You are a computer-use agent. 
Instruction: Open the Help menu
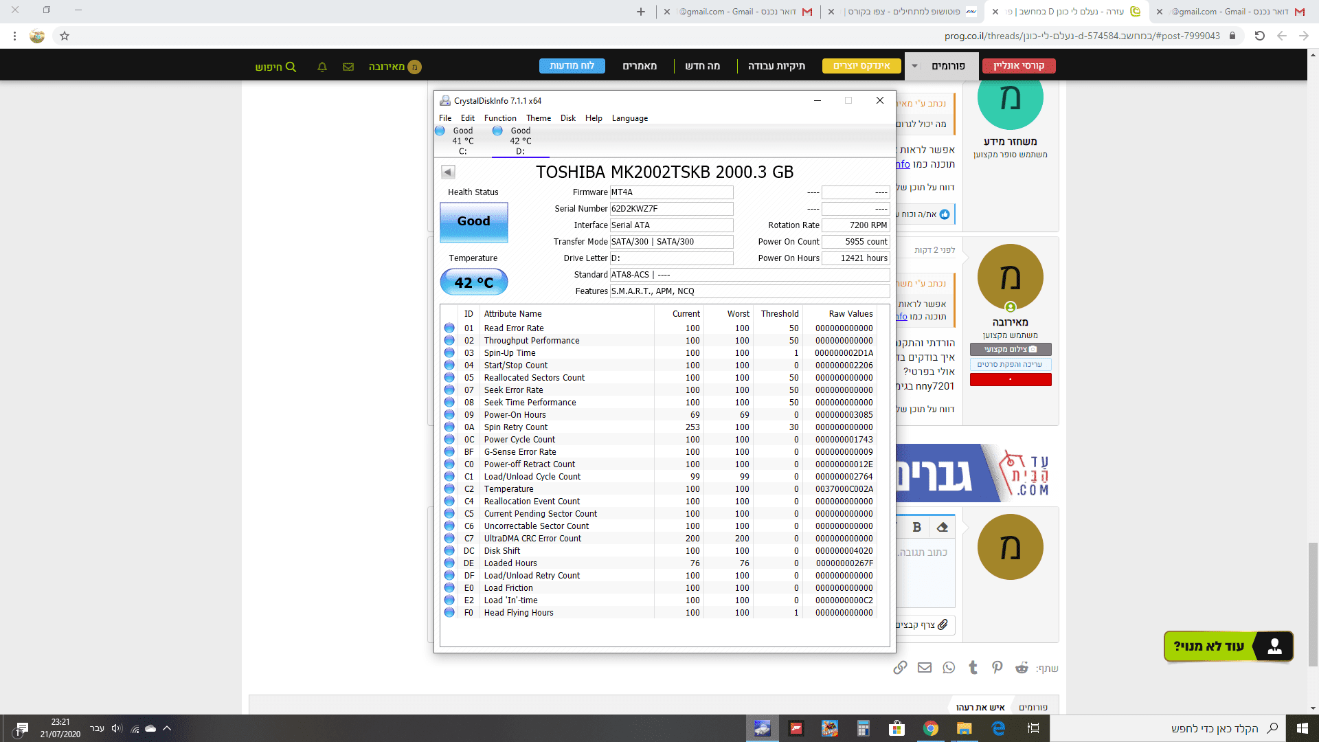click(x=594, y=118)
